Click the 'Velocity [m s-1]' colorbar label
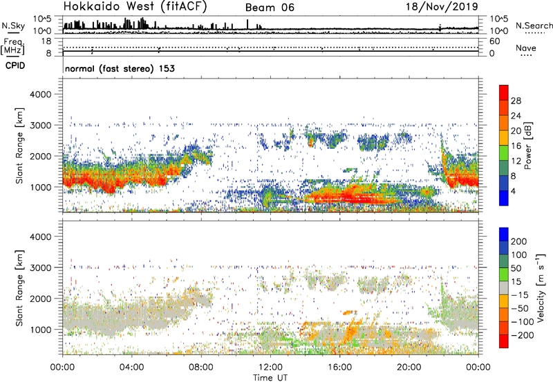The image size is (553, 382). coord(541,288)
